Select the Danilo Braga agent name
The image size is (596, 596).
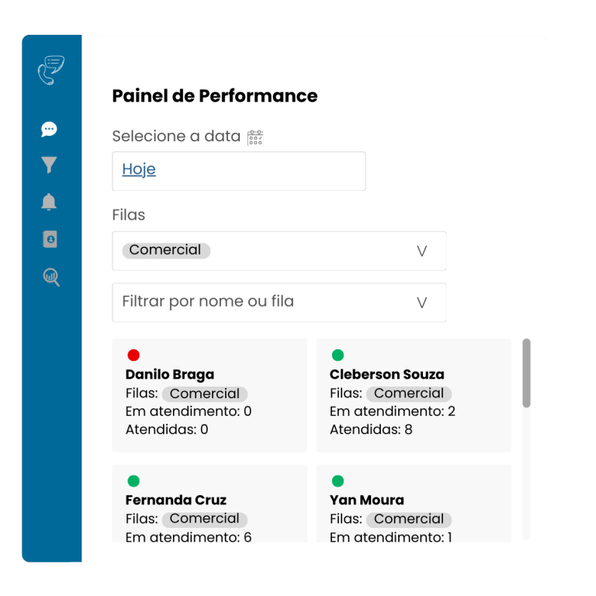[x=169, y=375]
